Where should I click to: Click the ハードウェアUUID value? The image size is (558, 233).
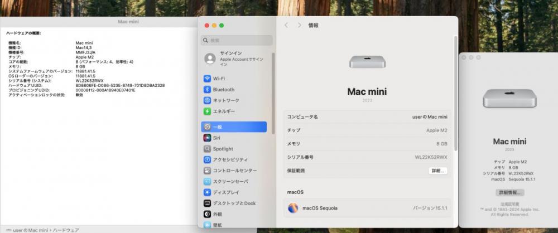tap(120, 85)
